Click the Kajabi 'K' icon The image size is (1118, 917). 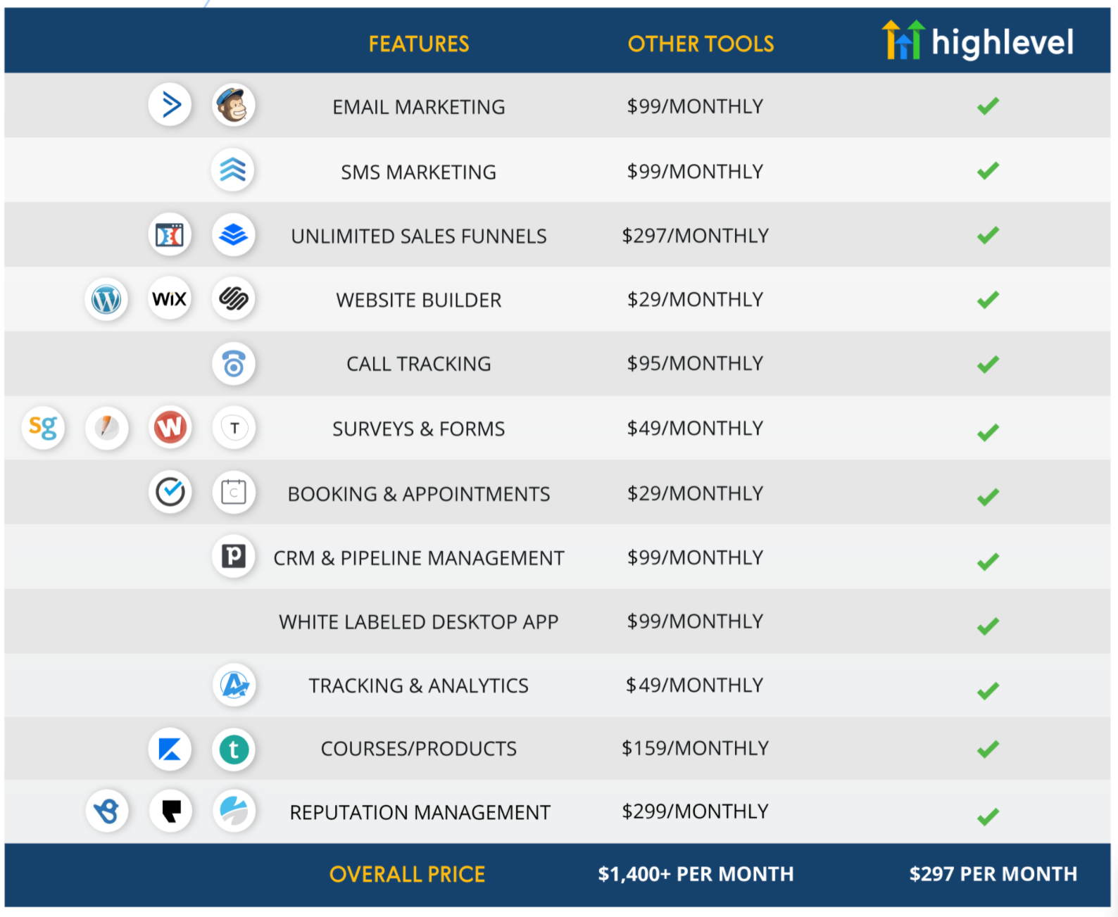click(x=170, y=749)
